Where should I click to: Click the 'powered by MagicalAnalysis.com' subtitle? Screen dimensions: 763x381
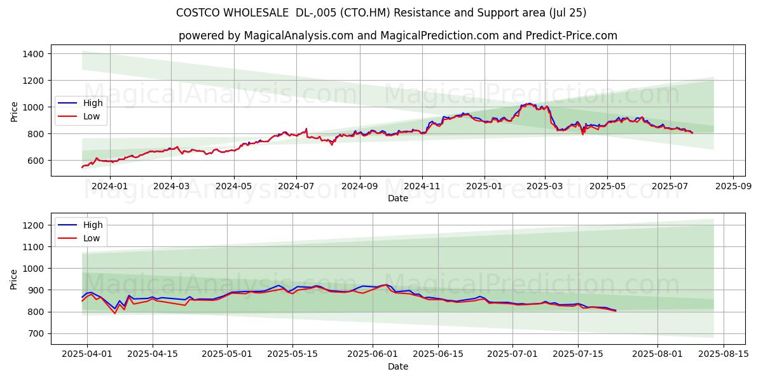pyautogui.click(x=398, y=36)
